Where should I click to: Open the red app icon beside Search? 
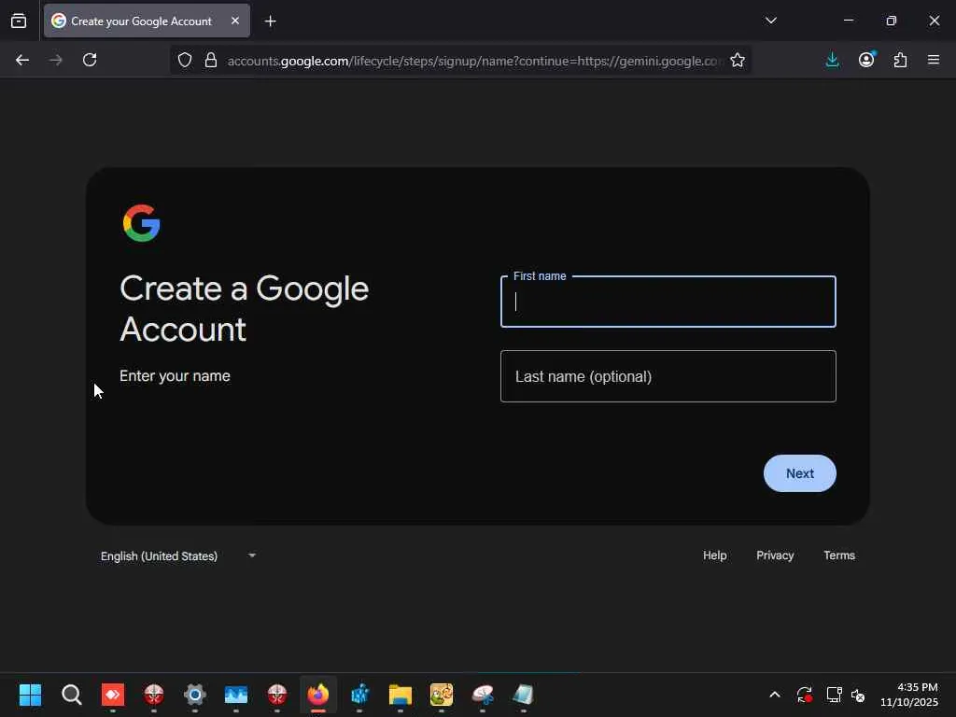click(x=113, y=695)
